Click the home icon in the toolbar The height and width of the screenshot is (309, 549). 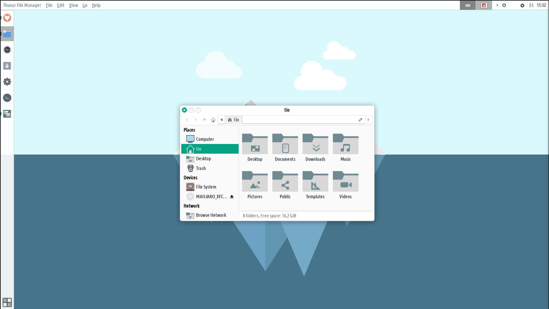pos(213,120)
